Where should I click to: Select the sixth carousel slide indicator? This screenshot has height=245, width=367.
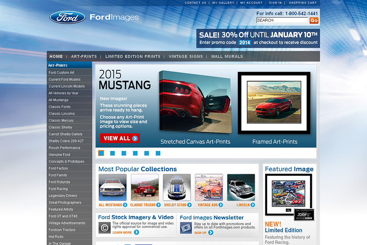coord(158,153)
